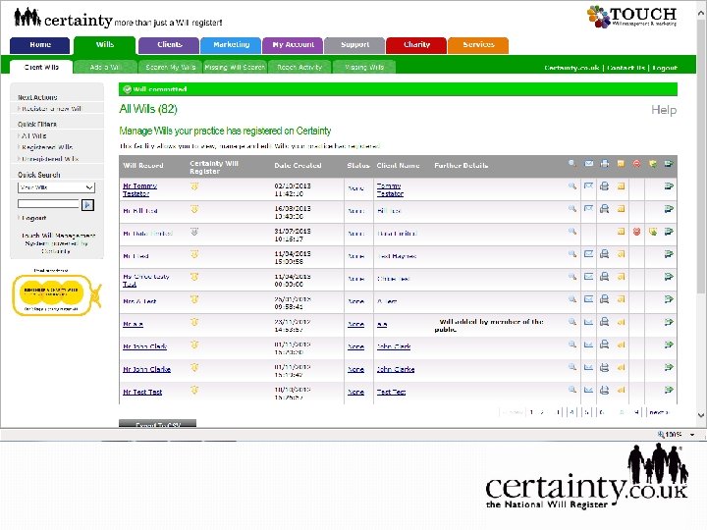
Task: Click gold Certainty register badge for Mr Tommy Testator
Action: tap(194, 186)
